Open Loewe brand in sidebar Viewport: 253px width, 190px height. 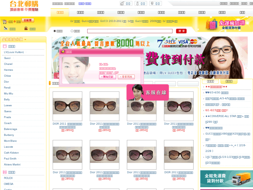pos(8,105)
